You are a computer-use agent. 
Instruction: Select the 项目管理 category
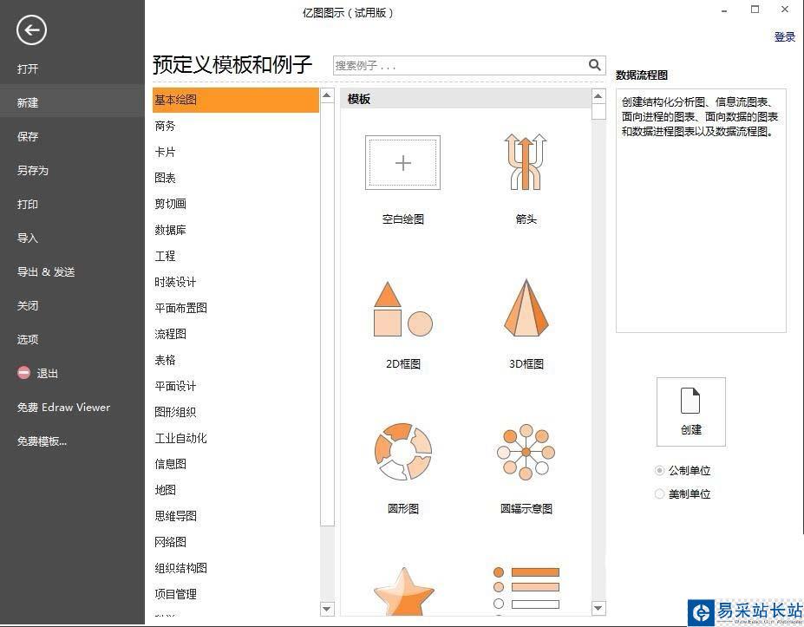[x=175, y=594]
